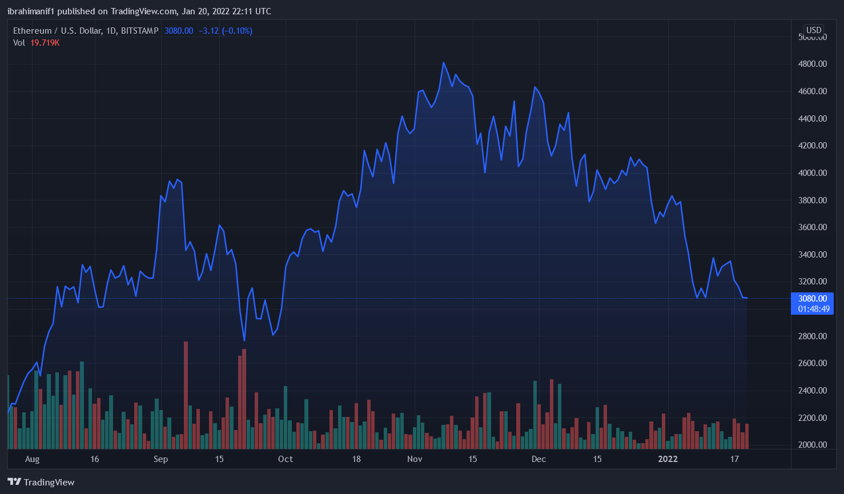Viewport: 844px width, 494px height.
Task: Click the blue 3080.00 value in header
Action: point(179,31)
